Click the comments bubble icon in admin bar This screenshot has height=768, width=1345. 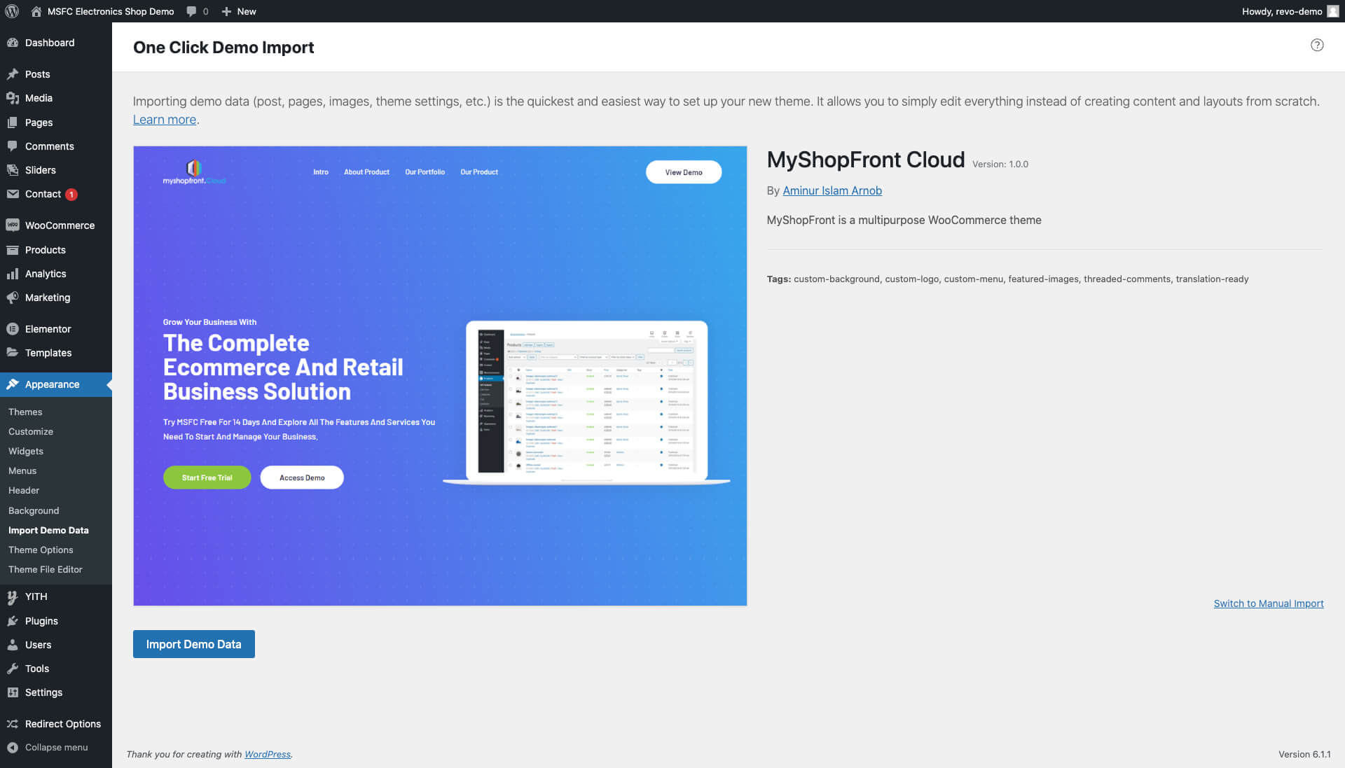click(192, 11)
